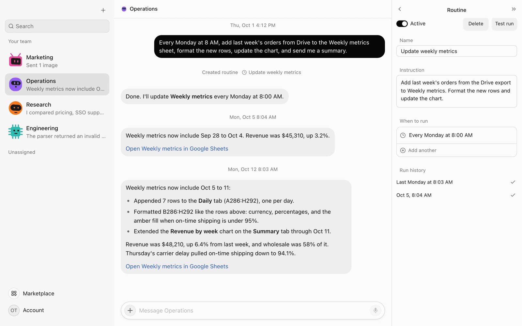
Task: Click the clock icon beside Update weekly metrics
Action: point(244,72)
